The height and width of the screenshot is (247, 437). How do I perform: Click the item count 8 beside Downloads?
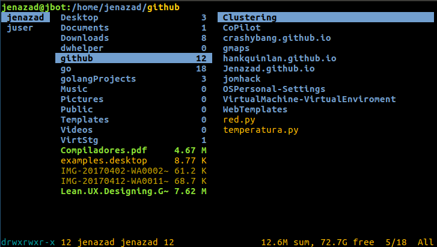tap(204, 38)
